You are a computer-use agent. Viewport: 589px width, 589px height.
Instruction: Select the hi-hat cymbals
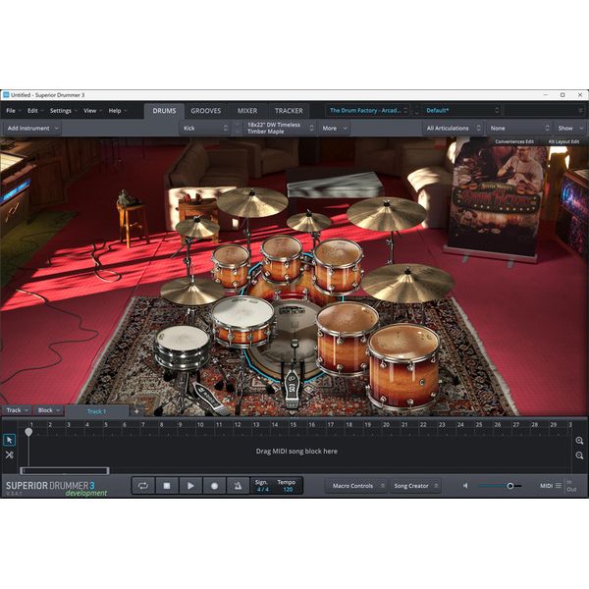[x=192, y=292]
